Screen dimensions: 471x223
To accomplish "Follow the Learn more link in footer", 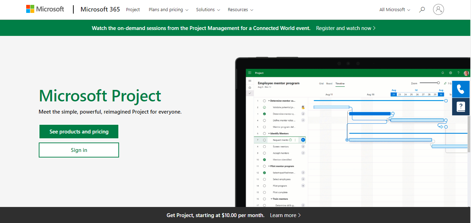I will pos(285,215).
